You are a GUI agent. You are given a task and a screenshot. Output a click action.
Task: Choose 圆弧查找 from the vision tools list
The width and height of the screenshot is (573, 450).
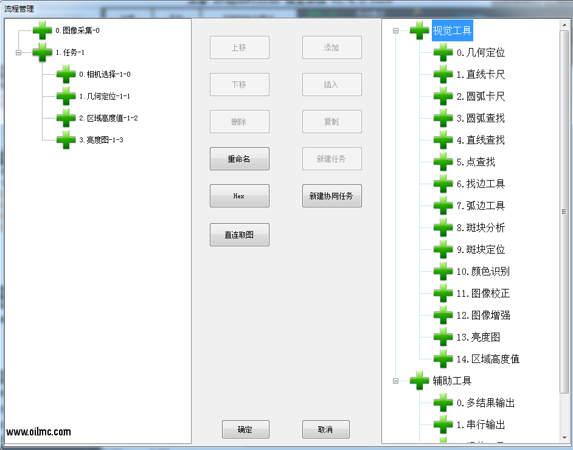[x=481, y=119]
